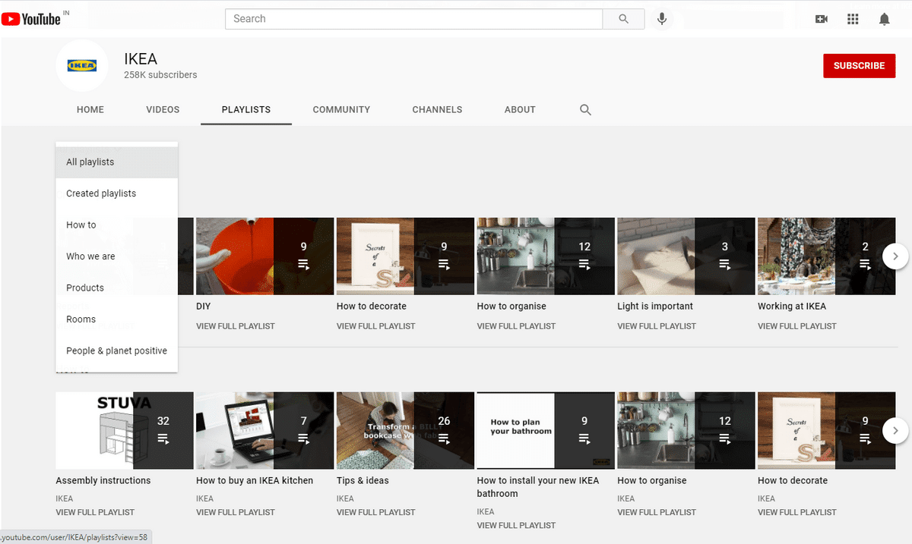Open the Working at IKEA title link
The width and height of the screenshot is (912, 544).
tap(792, 307)
